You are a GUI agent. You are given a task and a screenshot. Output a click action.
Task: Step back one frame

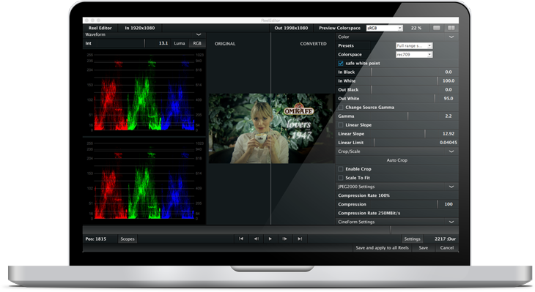click(x=256, y=239)
